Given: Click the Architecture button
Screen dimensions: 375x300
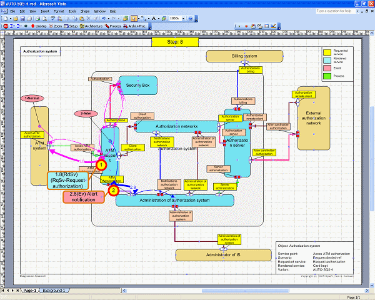Looking at the screenshot, I should (x=91, y=26).
